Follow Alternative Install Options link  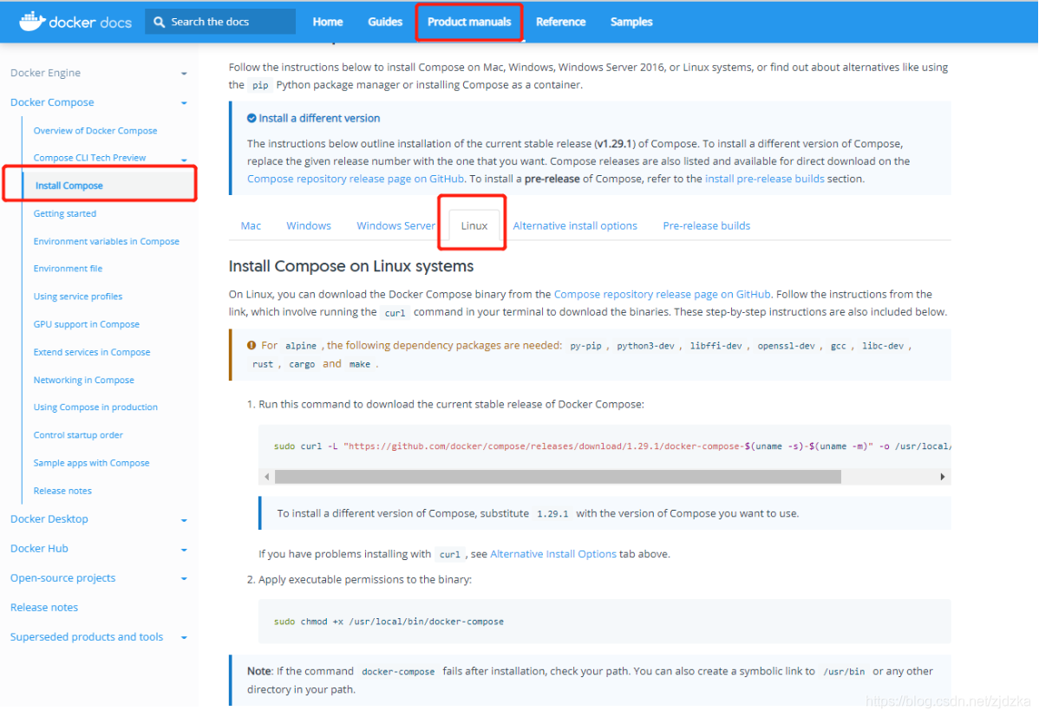coord(553,553)
